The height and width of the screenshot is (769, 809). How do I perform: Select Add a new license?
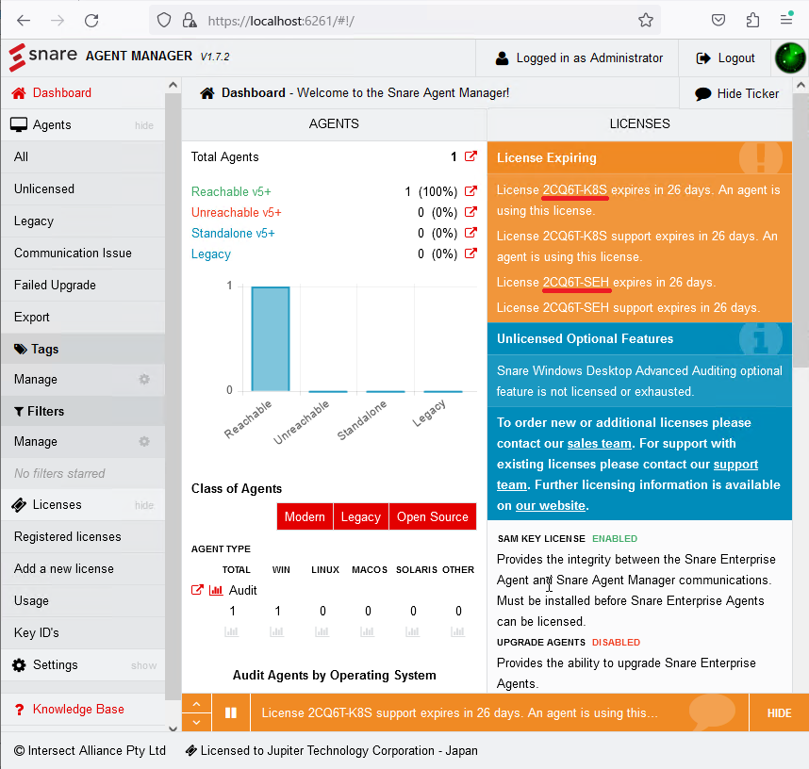83,568
